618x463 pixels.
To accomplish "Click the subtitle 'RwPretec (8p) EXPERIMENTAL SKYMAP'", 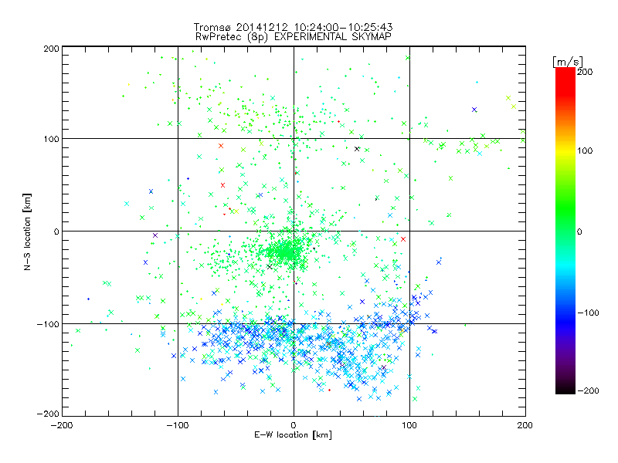I will pos(294,37).
